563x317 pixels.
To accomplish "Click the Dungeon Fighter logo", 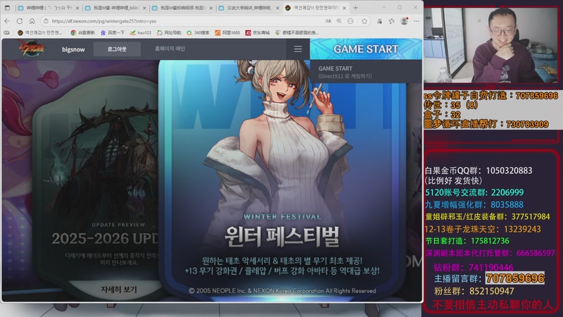I will (32, 49).
